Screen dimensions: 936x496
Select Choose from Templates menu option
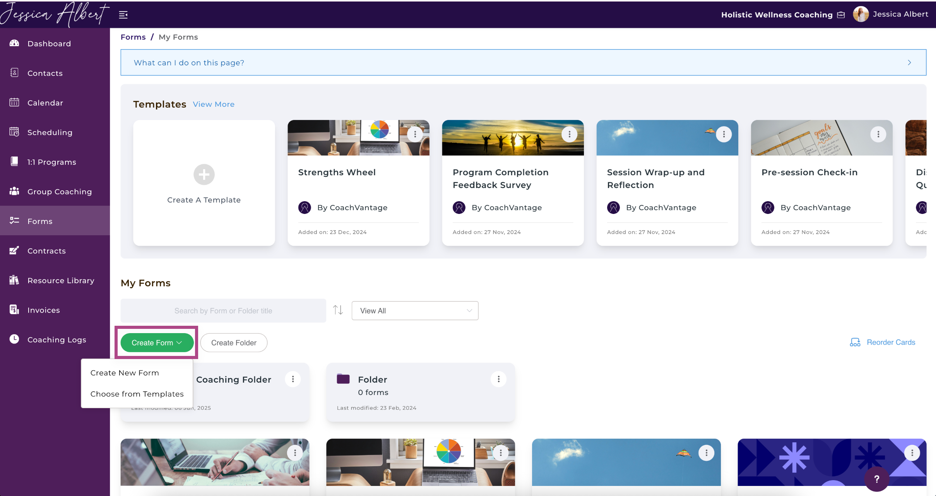[137, 394]
